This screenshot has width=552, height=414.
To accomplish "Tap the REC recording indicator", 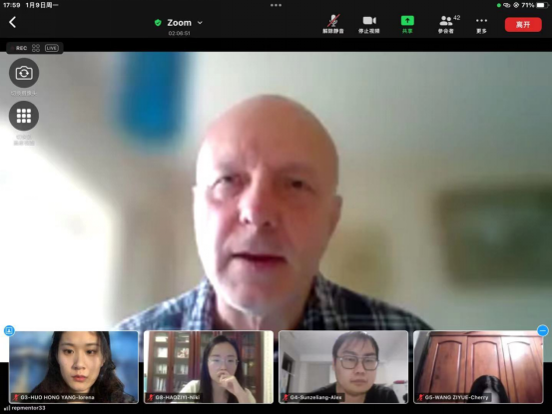I will point(19,48).
